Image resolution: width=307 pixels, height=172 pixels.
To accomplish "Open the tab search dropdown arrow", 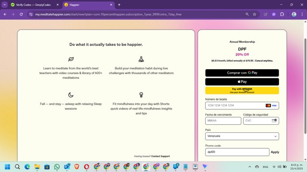I will (x=4, y=5).
